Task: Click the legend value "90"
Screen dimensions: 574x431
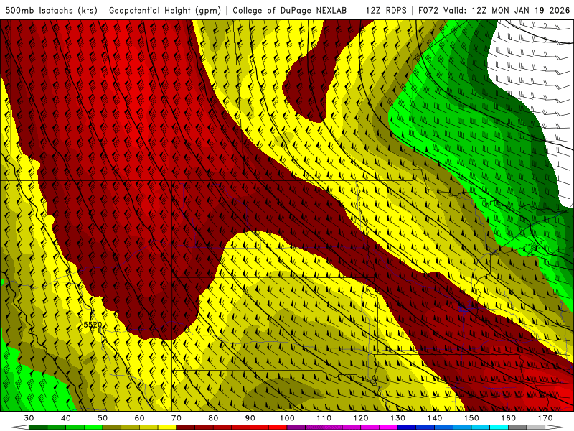Action: (x=250, y=418)
